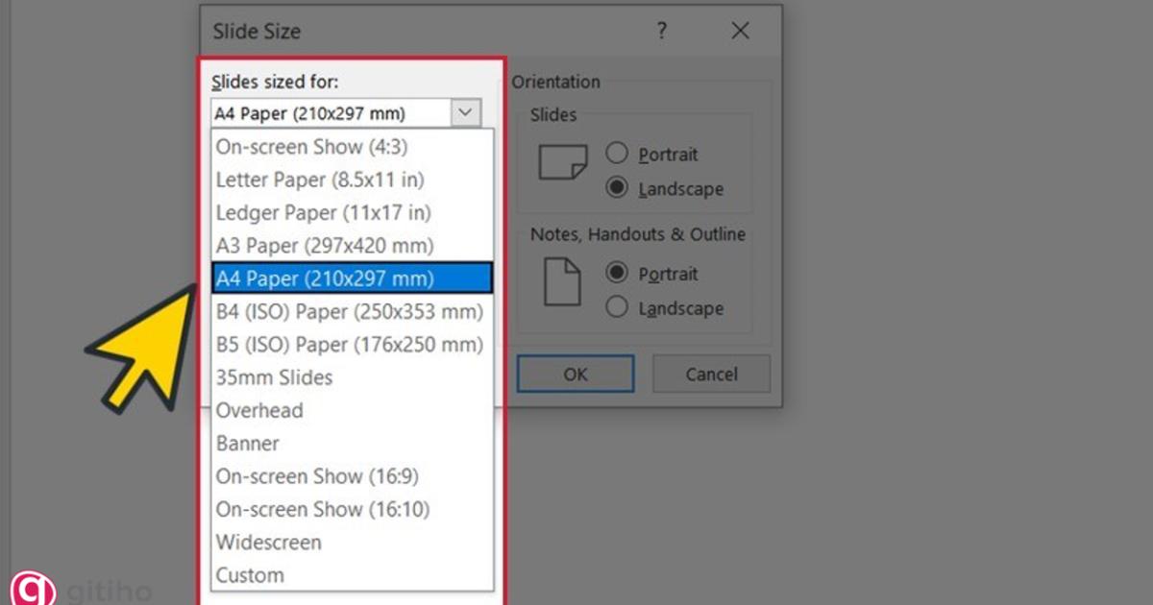
Task: Select Ledger Paper (11x17 in)
Action: [x=321, y=212]
